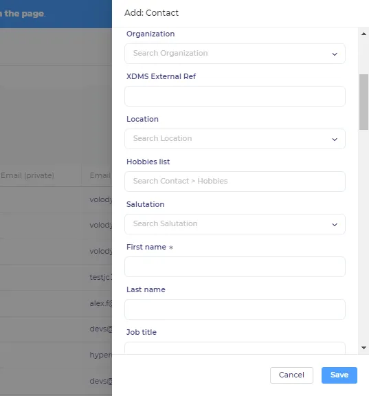Screen dimensions: 369x396
Task: Click the Search Organization field
Action: (235, 54)
